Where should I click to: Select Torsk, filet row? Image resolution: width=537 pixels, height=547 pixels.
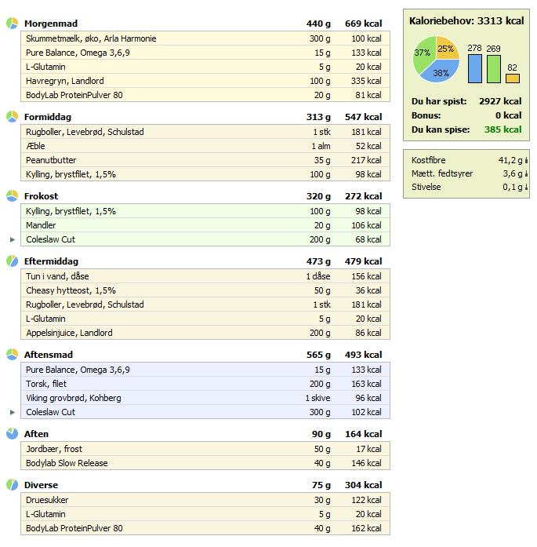click(205, 384)
